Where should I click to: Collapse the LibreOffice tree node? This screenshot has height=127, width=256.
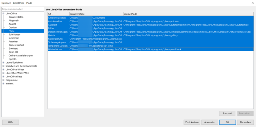click(3, 13)
